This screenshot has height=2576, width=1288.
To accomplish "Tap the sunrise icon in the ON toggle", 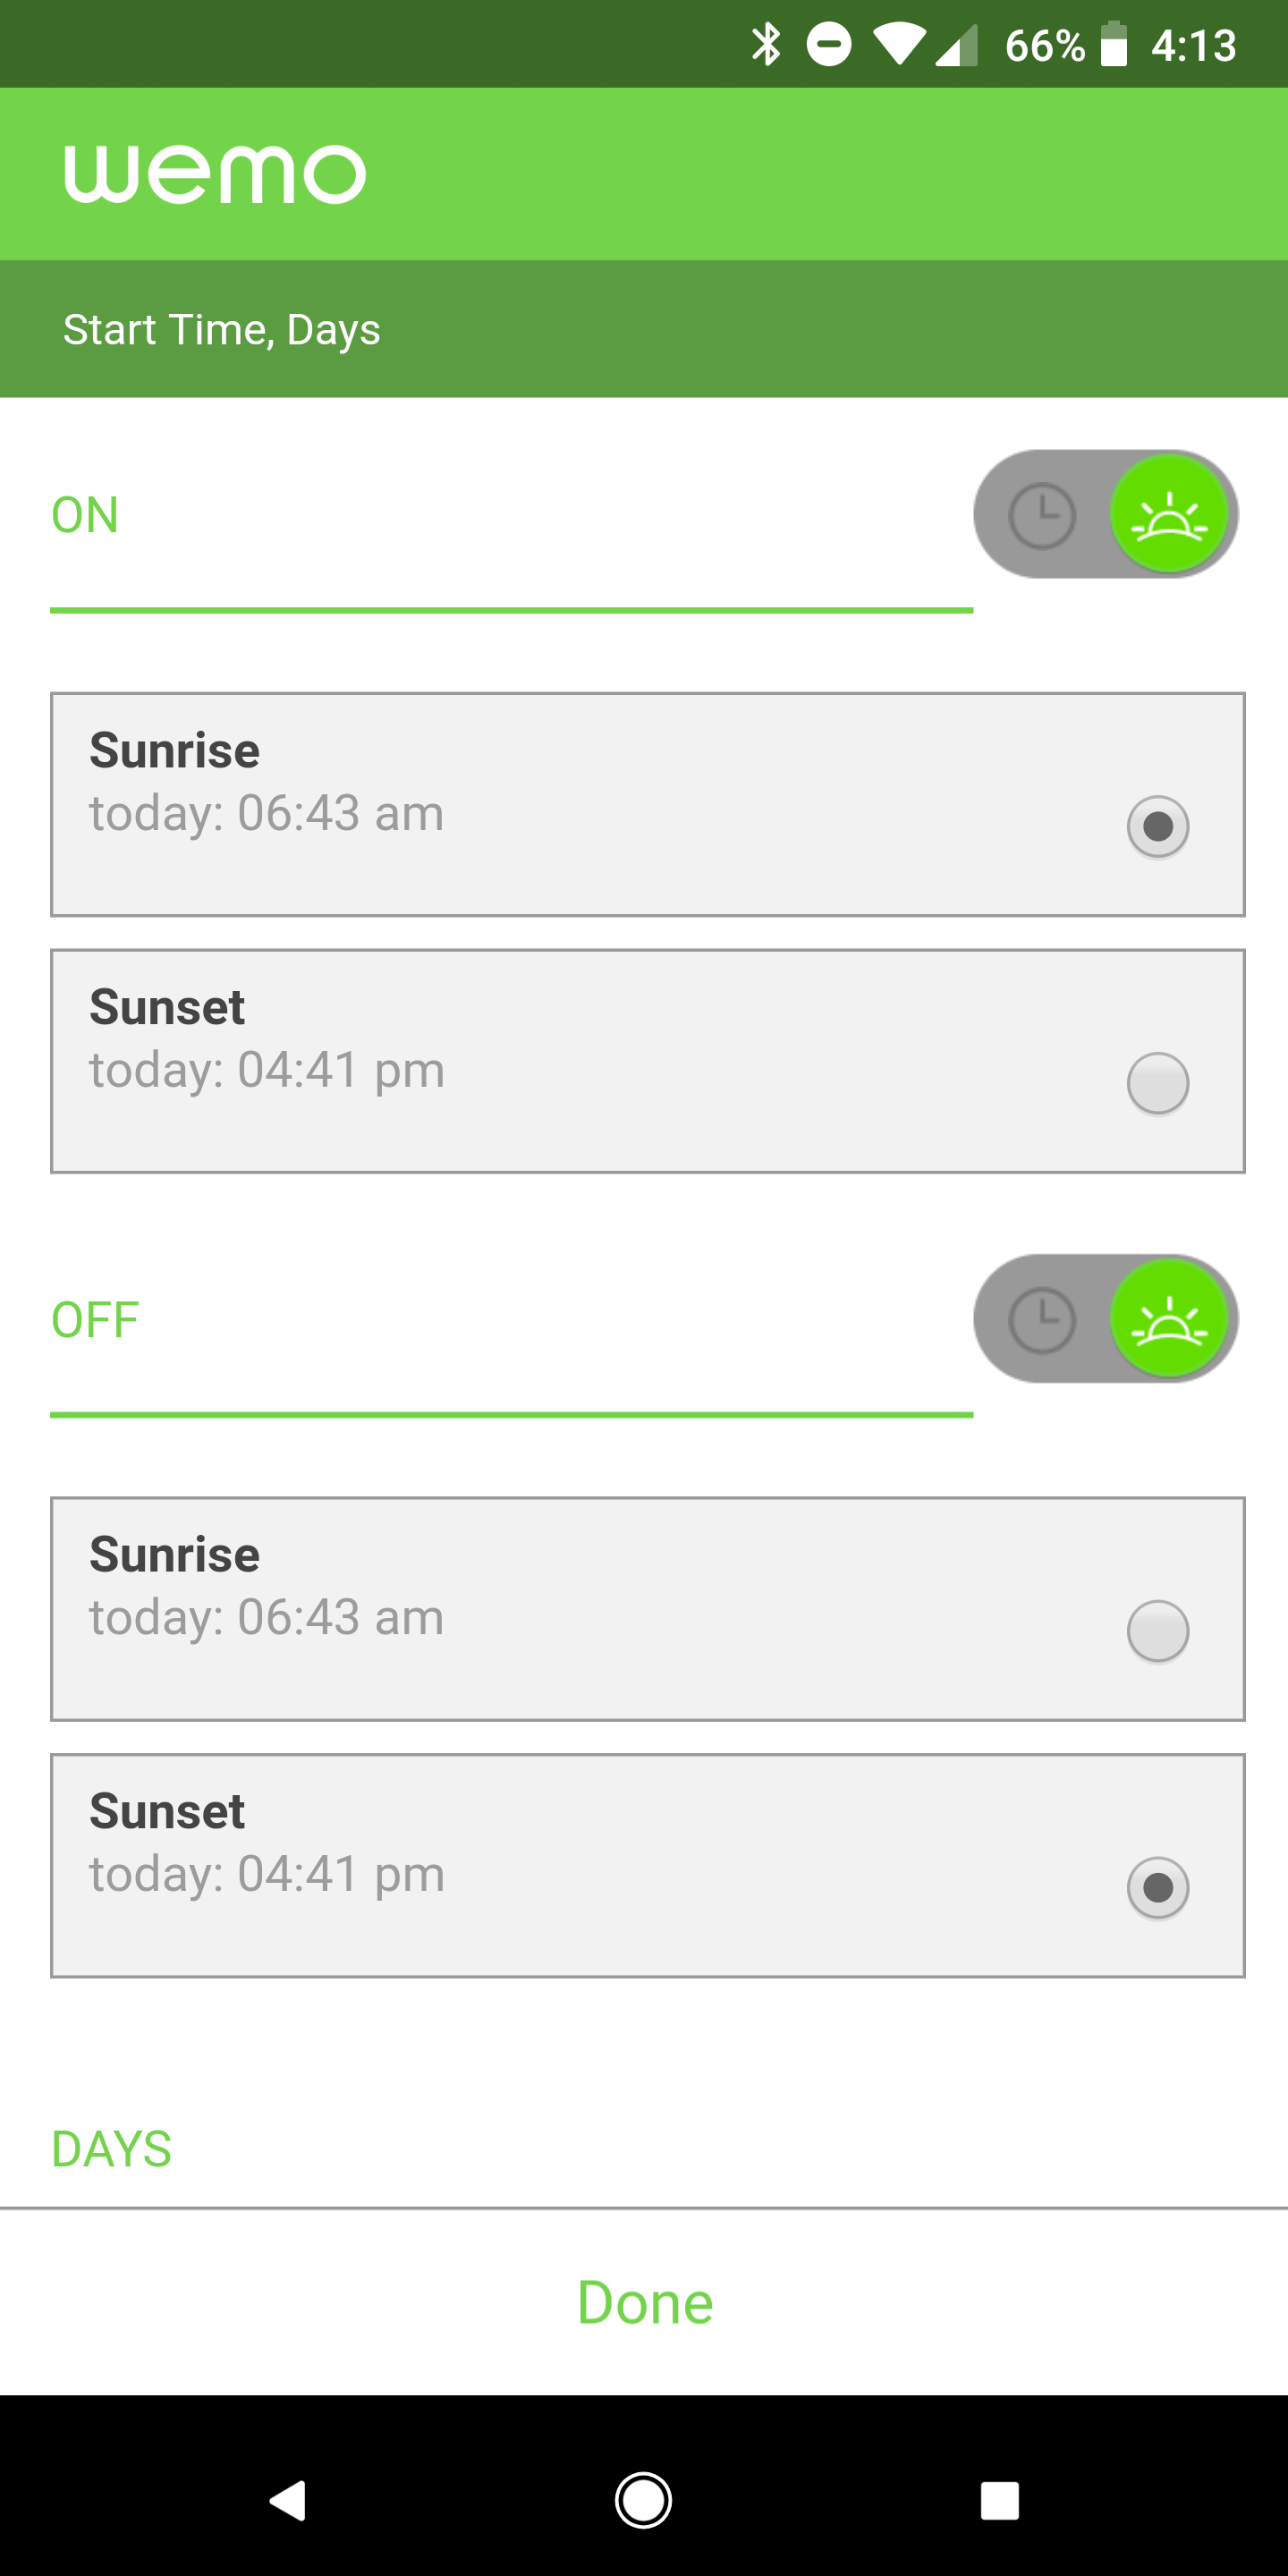I will tap(1168, 516).
